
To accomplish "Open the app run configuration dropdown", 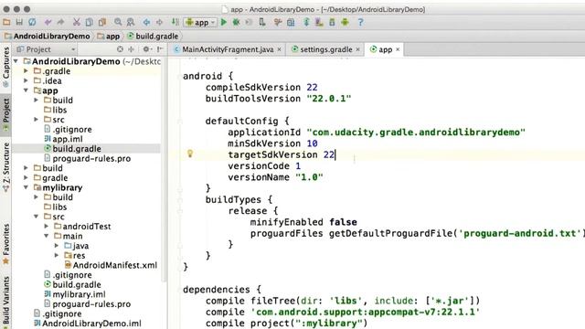I will [200, 22].
